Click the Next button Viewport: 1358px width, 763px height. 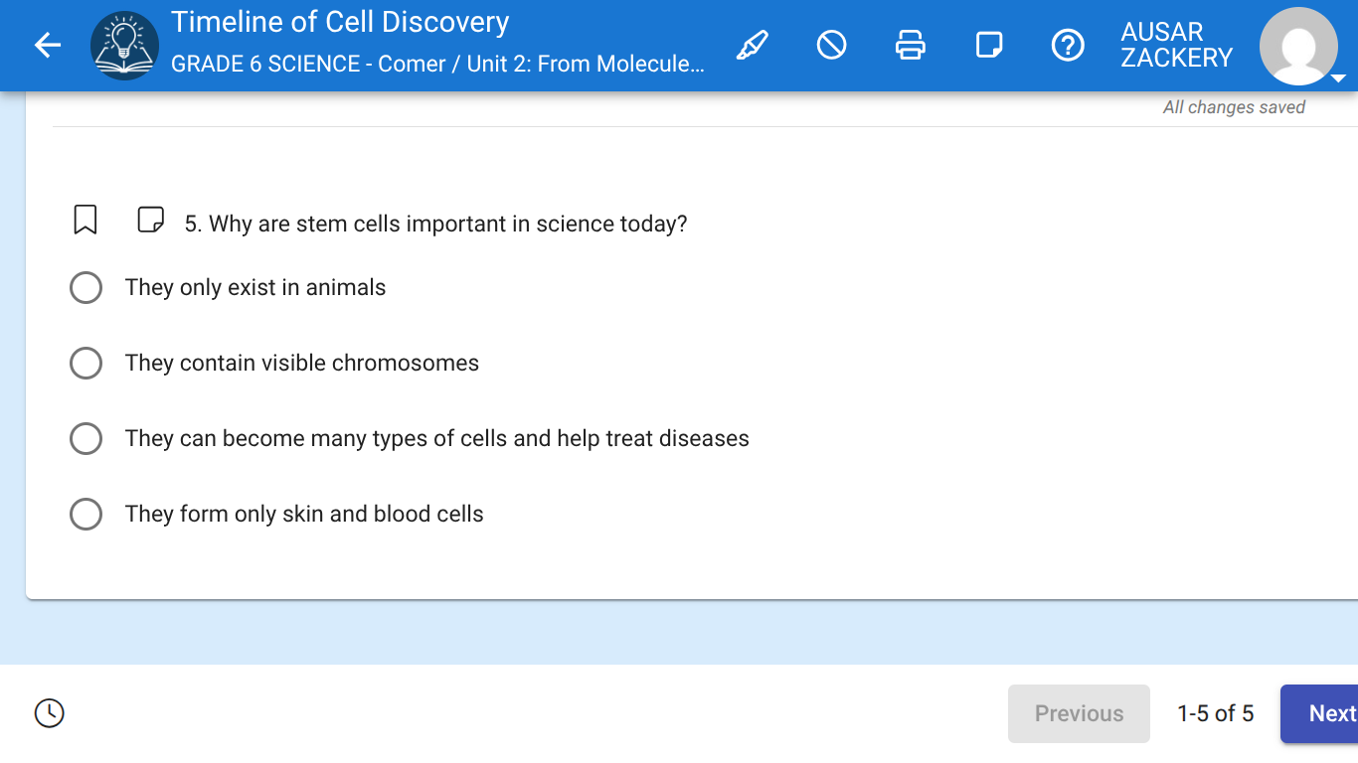coord(1333,713)
